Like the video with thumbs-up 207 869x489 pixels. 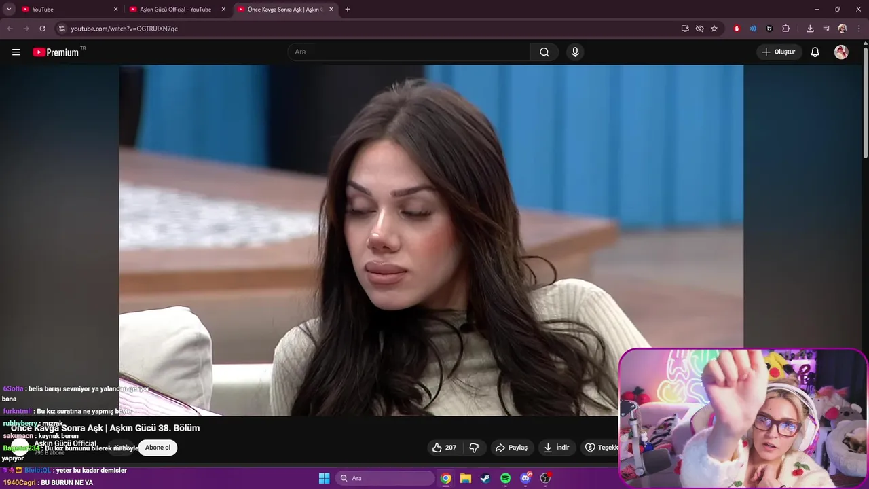tap(445, 448)
